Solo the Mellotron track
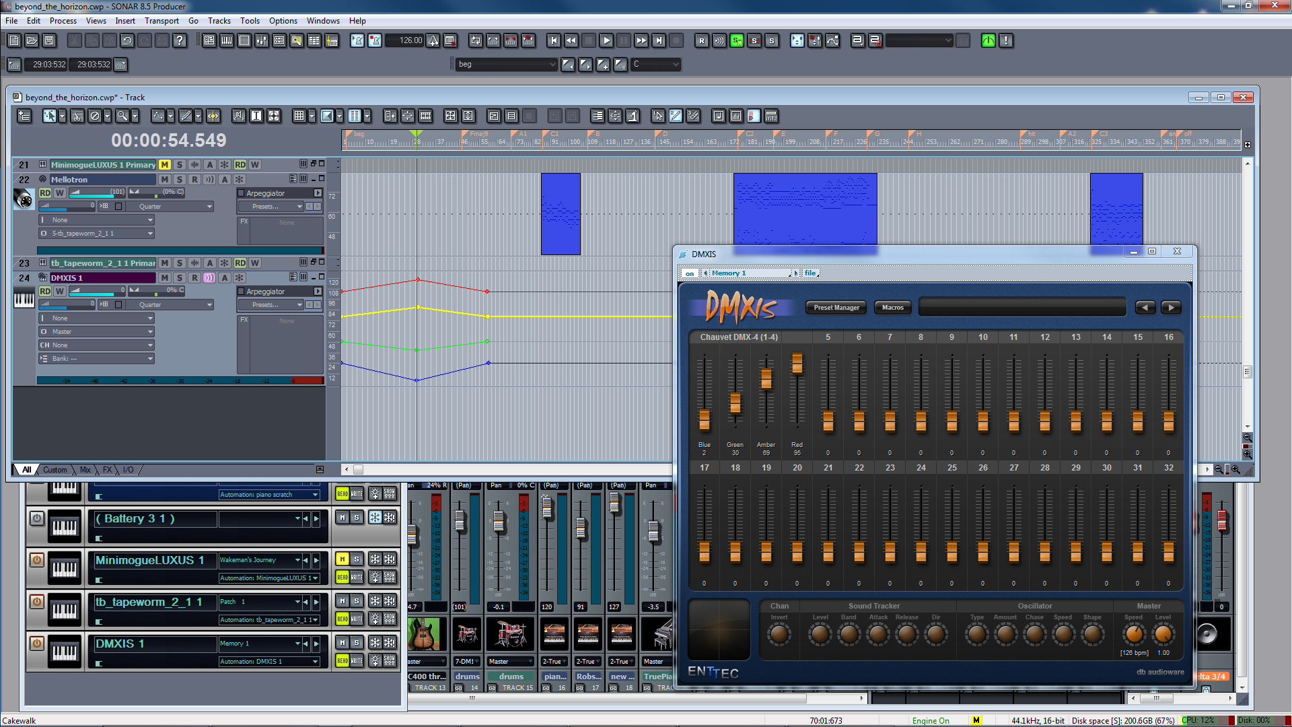 [x=180, y=180]
